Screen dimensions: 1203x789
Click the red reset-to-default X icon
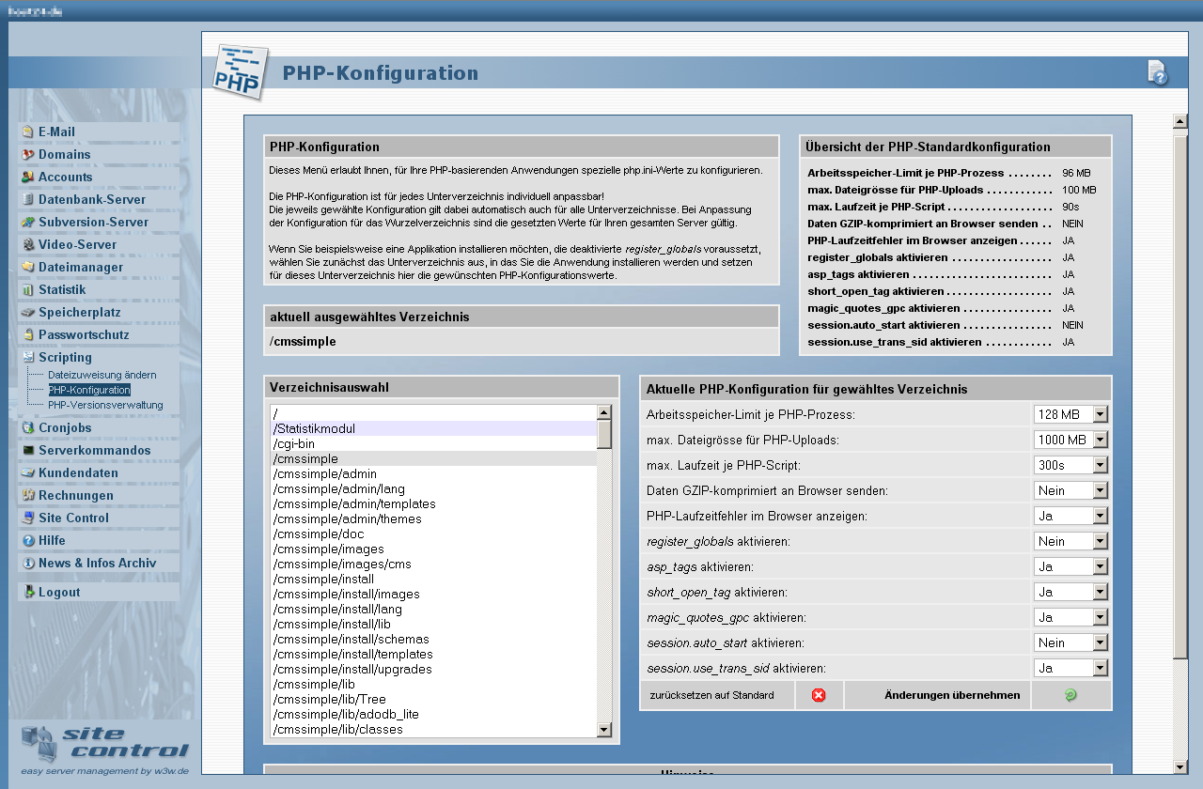[819, 695]
